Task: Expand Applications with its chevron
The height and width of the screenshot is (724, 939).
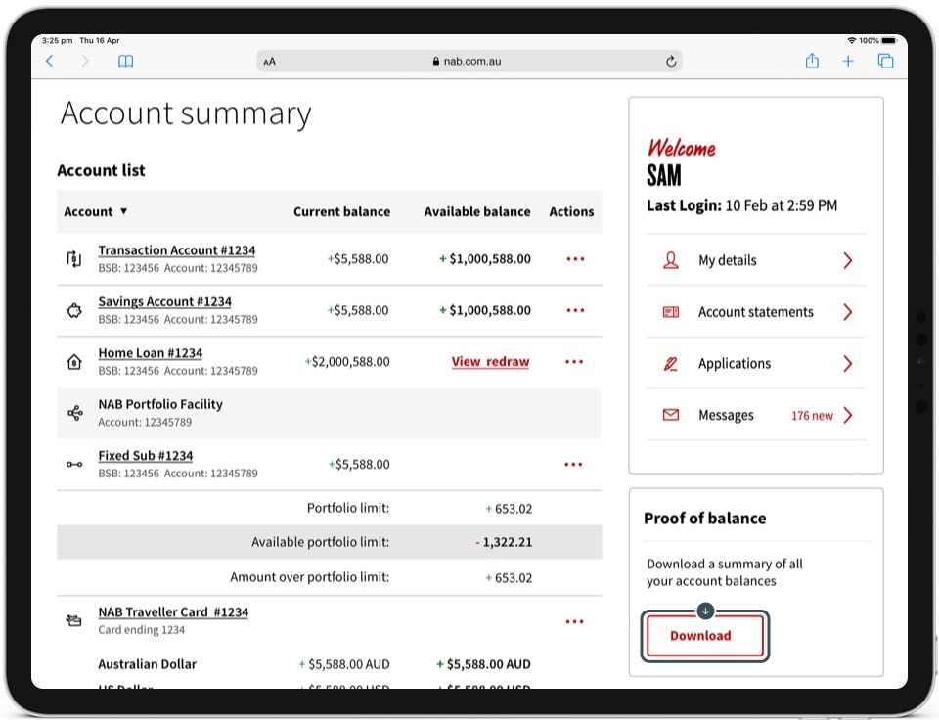Action: [847, 364]
